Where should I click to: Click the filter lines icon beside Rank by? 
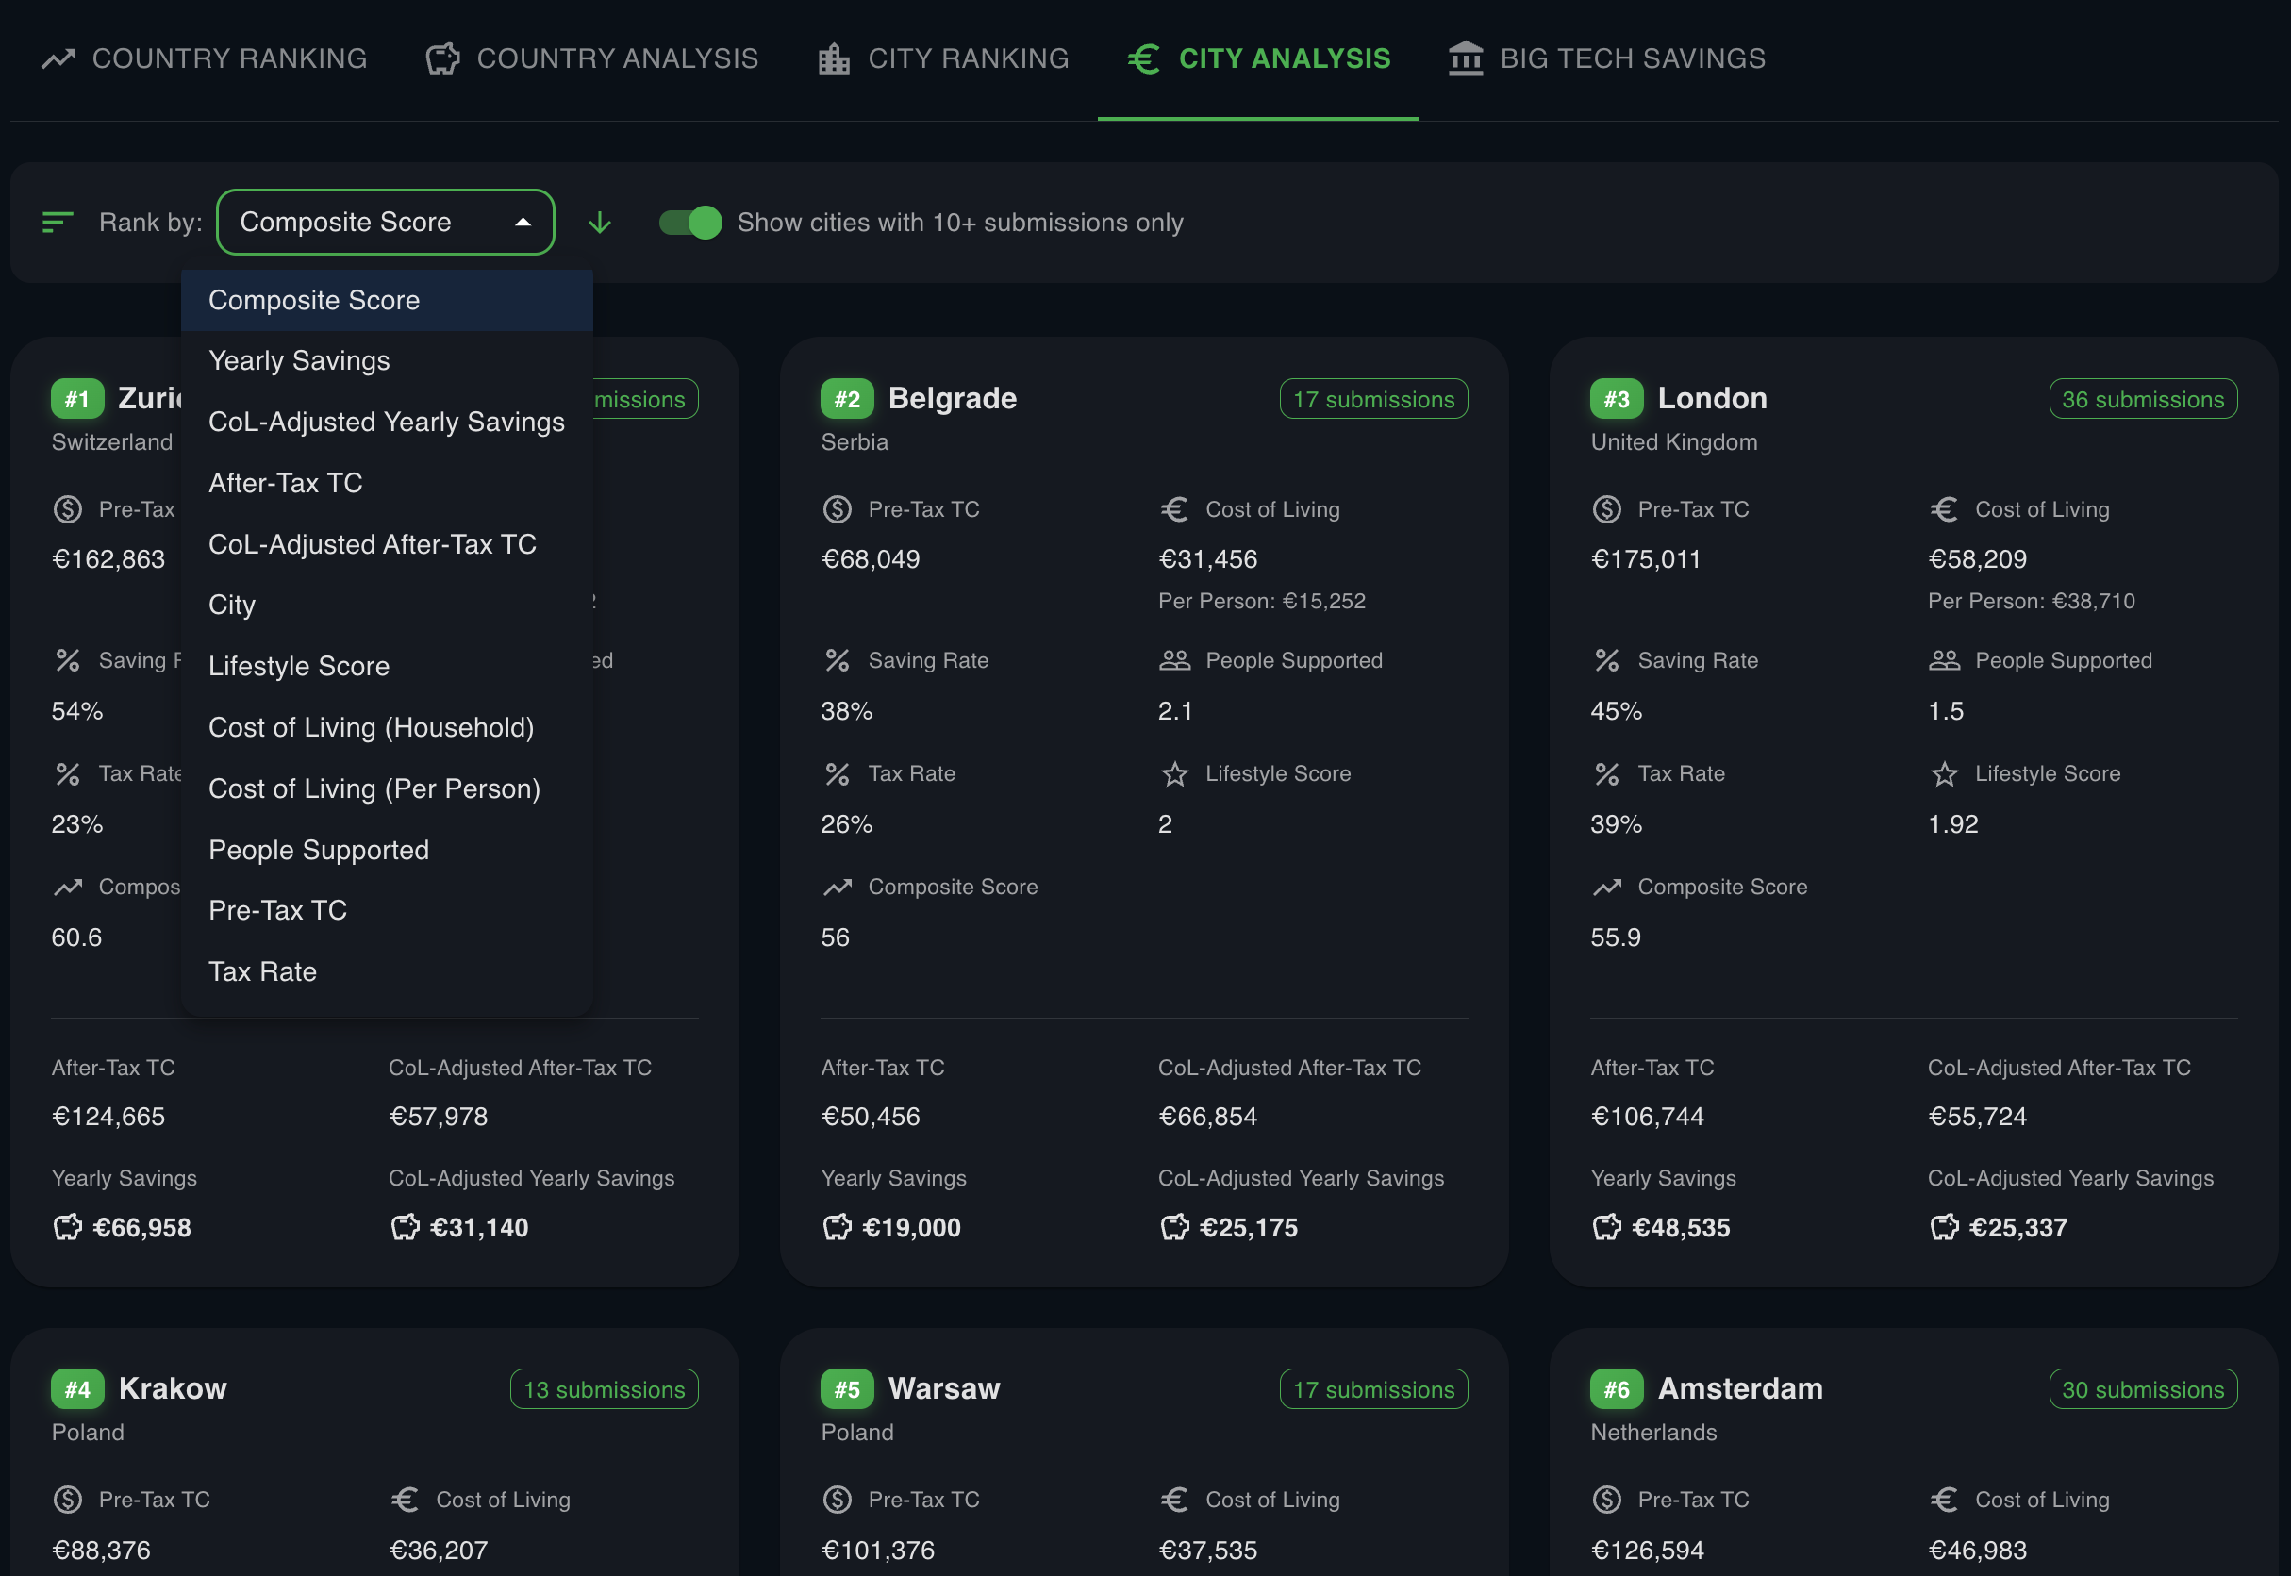[x=58, y=223]
